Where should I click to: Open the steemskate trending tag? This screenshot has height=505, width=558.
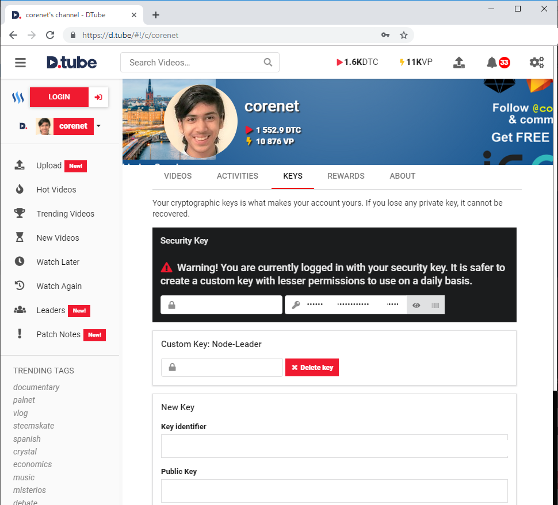coord(33,426)
